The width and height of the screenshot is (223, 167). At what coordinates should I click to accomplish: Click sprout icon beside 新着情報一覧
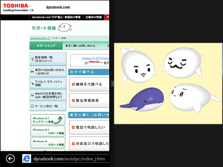33,59
